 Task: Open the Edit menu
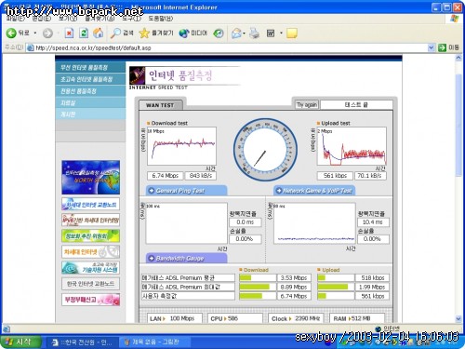[42, 19]
